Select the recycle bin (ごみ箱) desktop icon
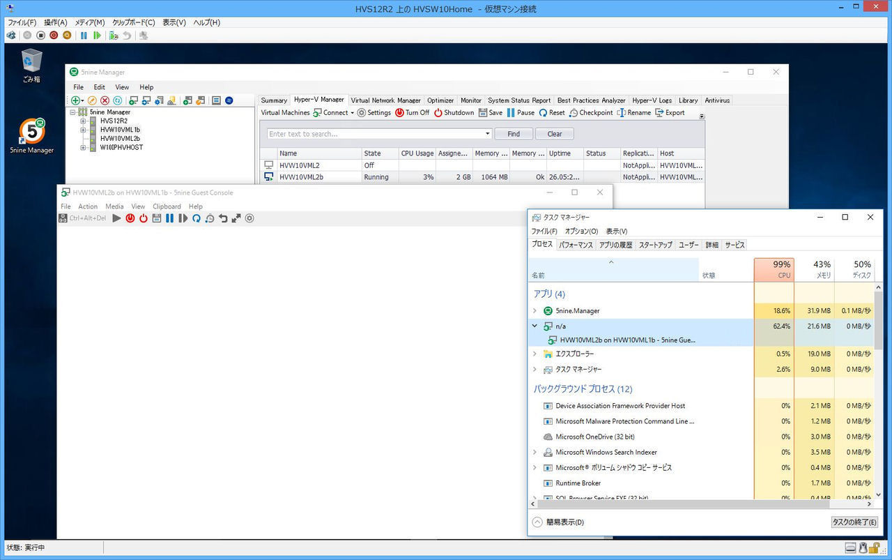 pyautogui.click(x=31, y=66)
